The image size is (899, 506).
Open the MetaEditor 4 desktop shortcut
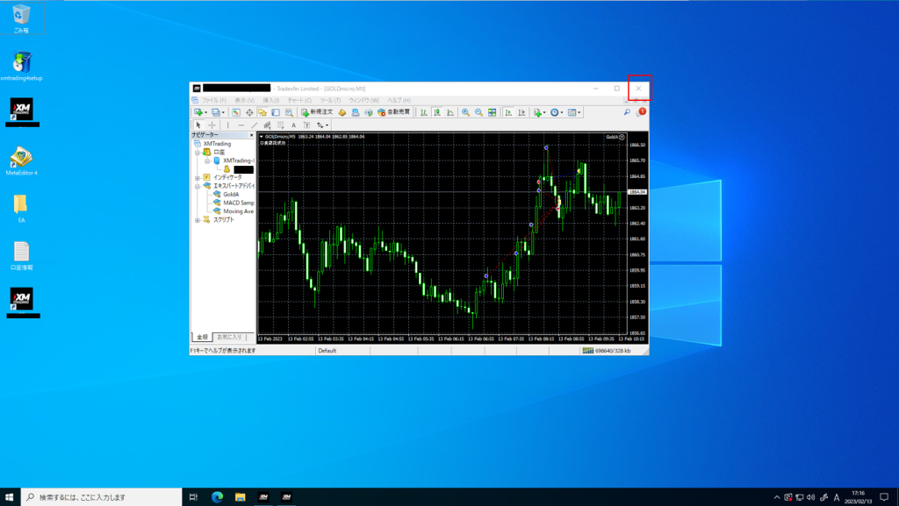tap(21, 160)
